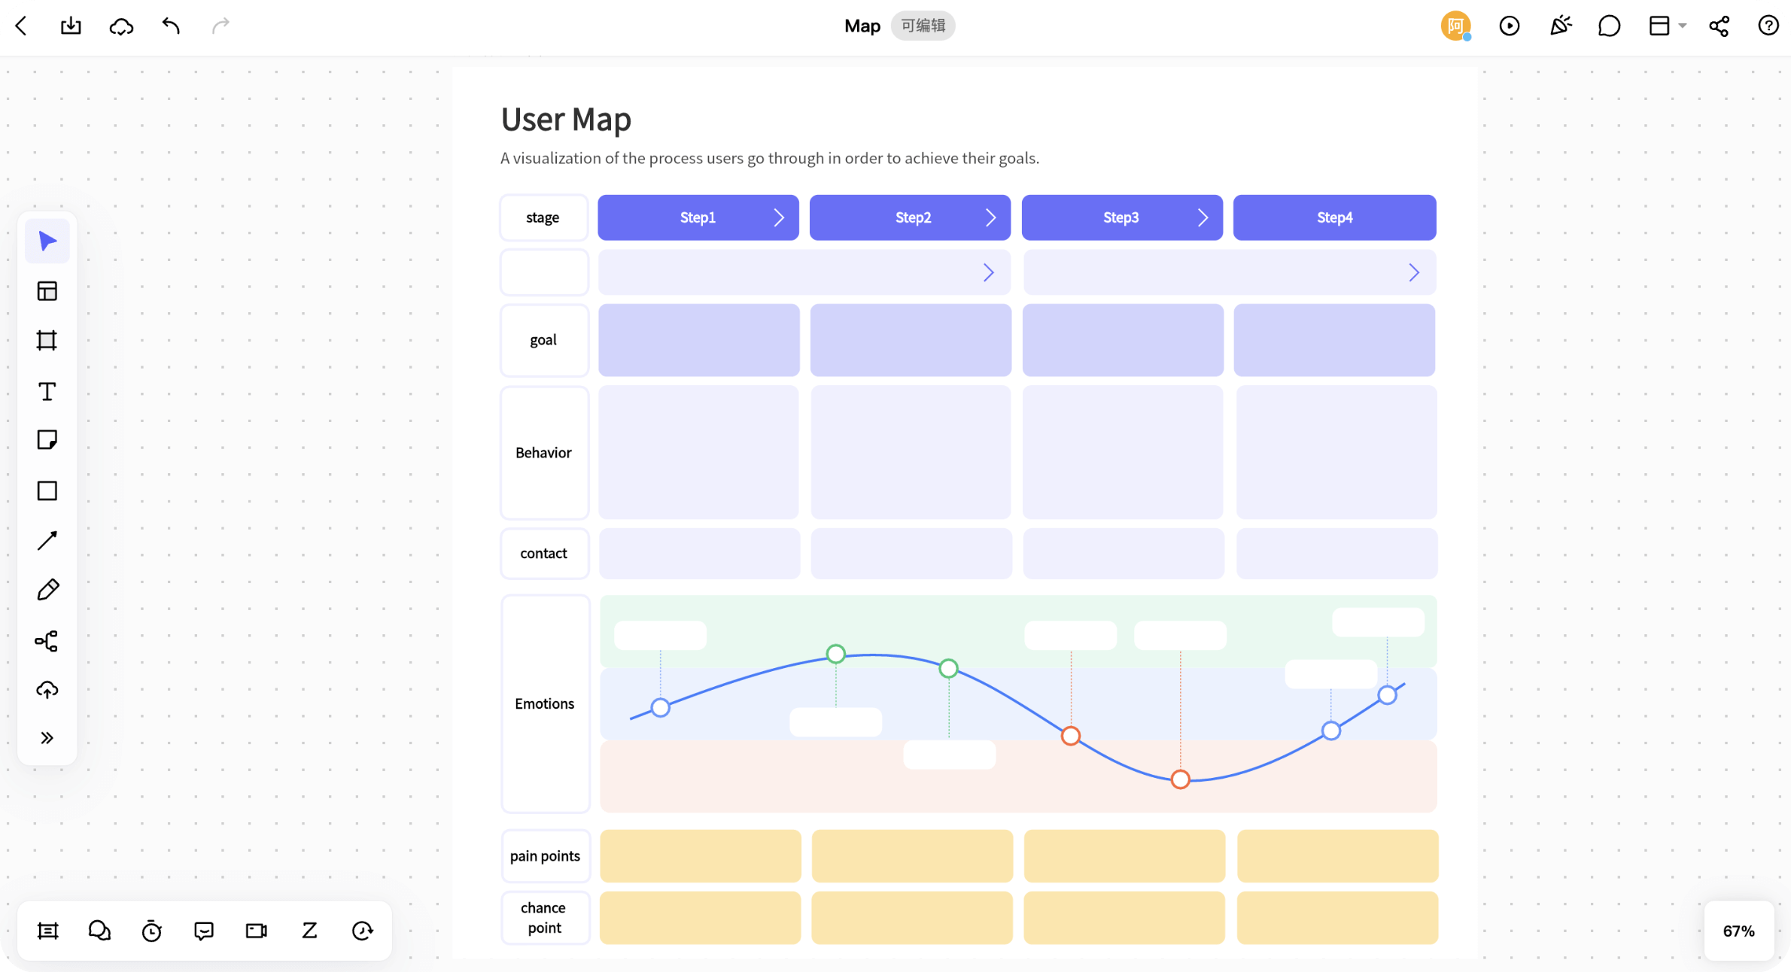The image size is (1791, 972).
Task: Click the goal label cell
Action: [x=544, y=340]
